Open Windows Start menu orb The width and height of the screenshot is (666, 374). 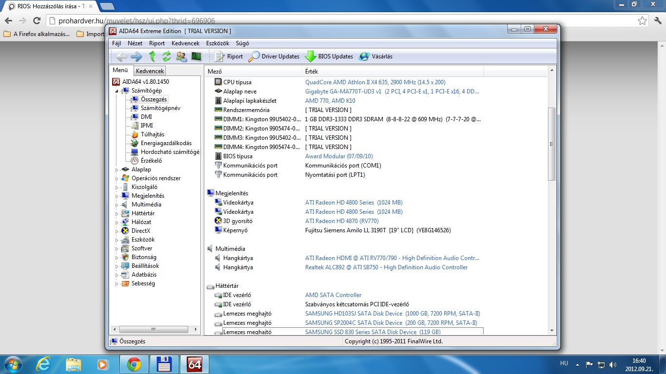pos(12,364)
